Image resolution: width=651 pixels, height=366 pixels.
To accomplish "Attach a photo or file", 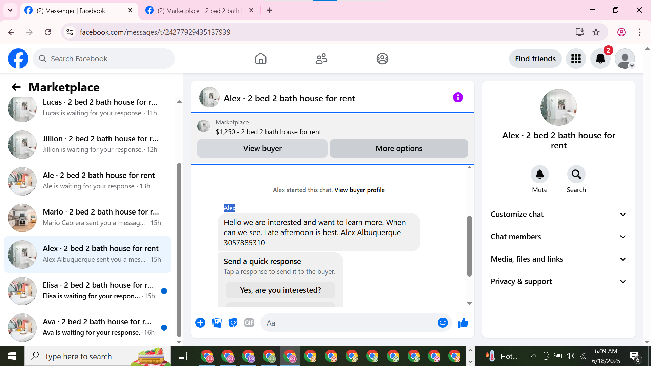I will [217, 323].
